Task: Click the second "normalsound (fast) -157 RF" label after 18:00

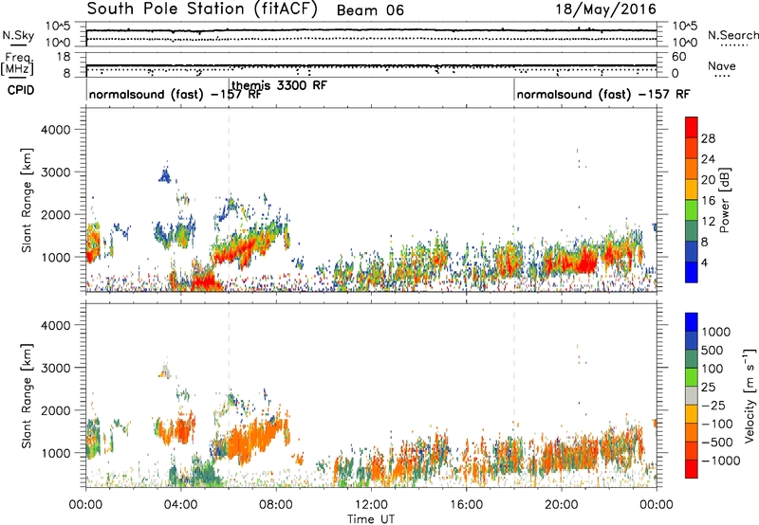Action: point(603,94)
